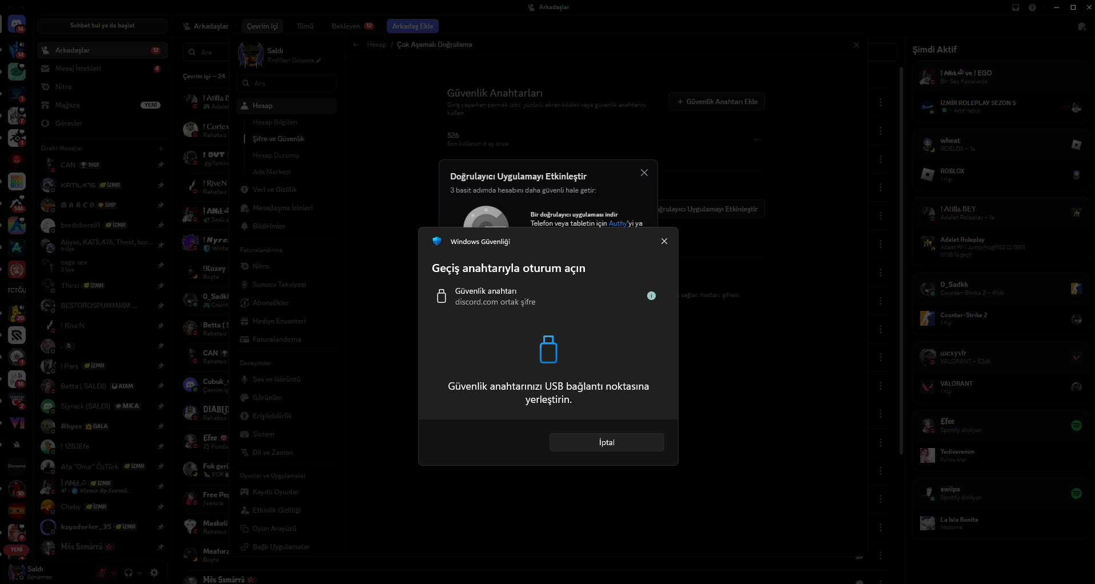Viewport: 1095px width, 584px height.
Task: Open Mesaj İstekleri in left sidebar
Action: click(102, 69)
